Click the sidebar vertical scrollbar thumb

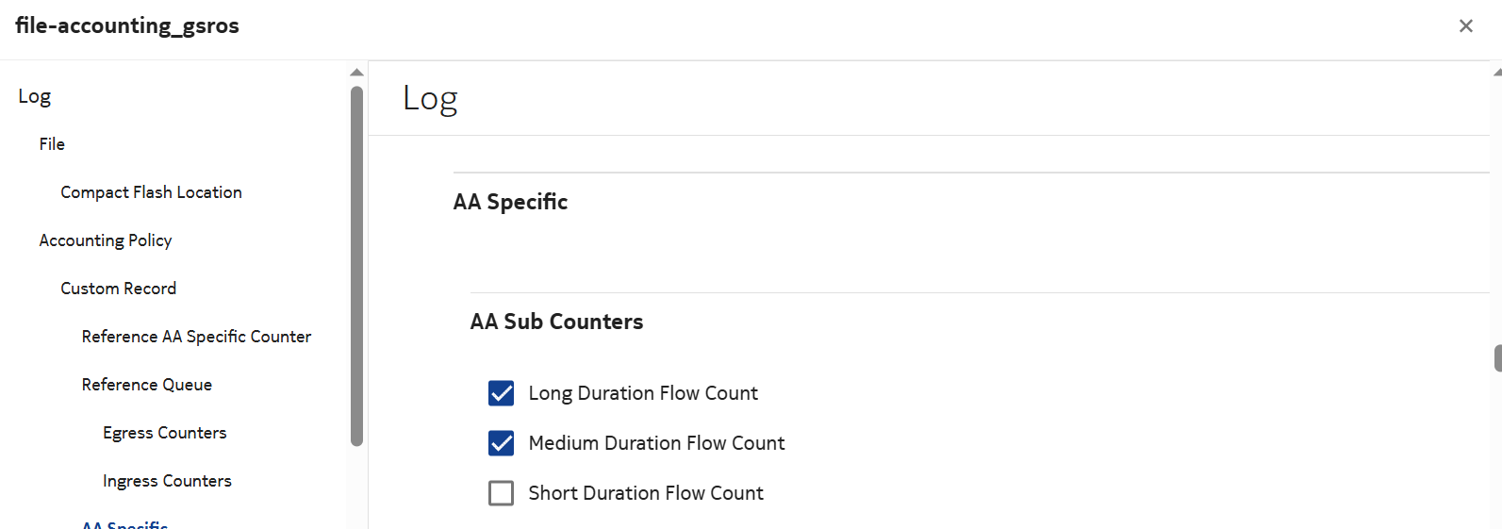coord(356,264)
